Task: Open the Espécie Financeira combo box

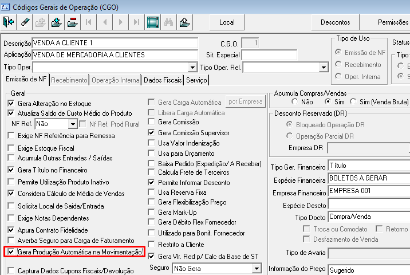Action: click(x=369, y=178)
